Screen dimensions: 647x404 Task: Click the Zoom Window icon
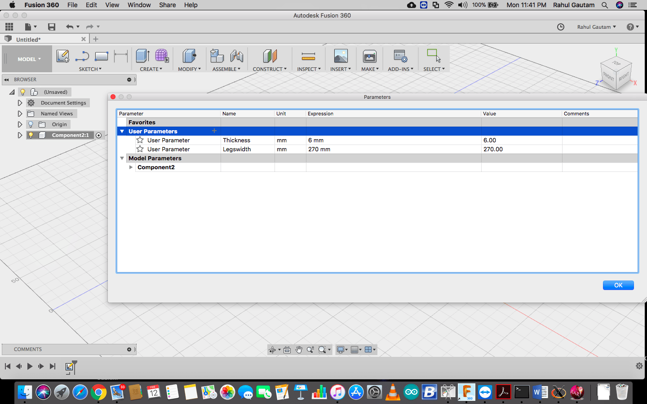pyautogui.click(x=322, y=350)
